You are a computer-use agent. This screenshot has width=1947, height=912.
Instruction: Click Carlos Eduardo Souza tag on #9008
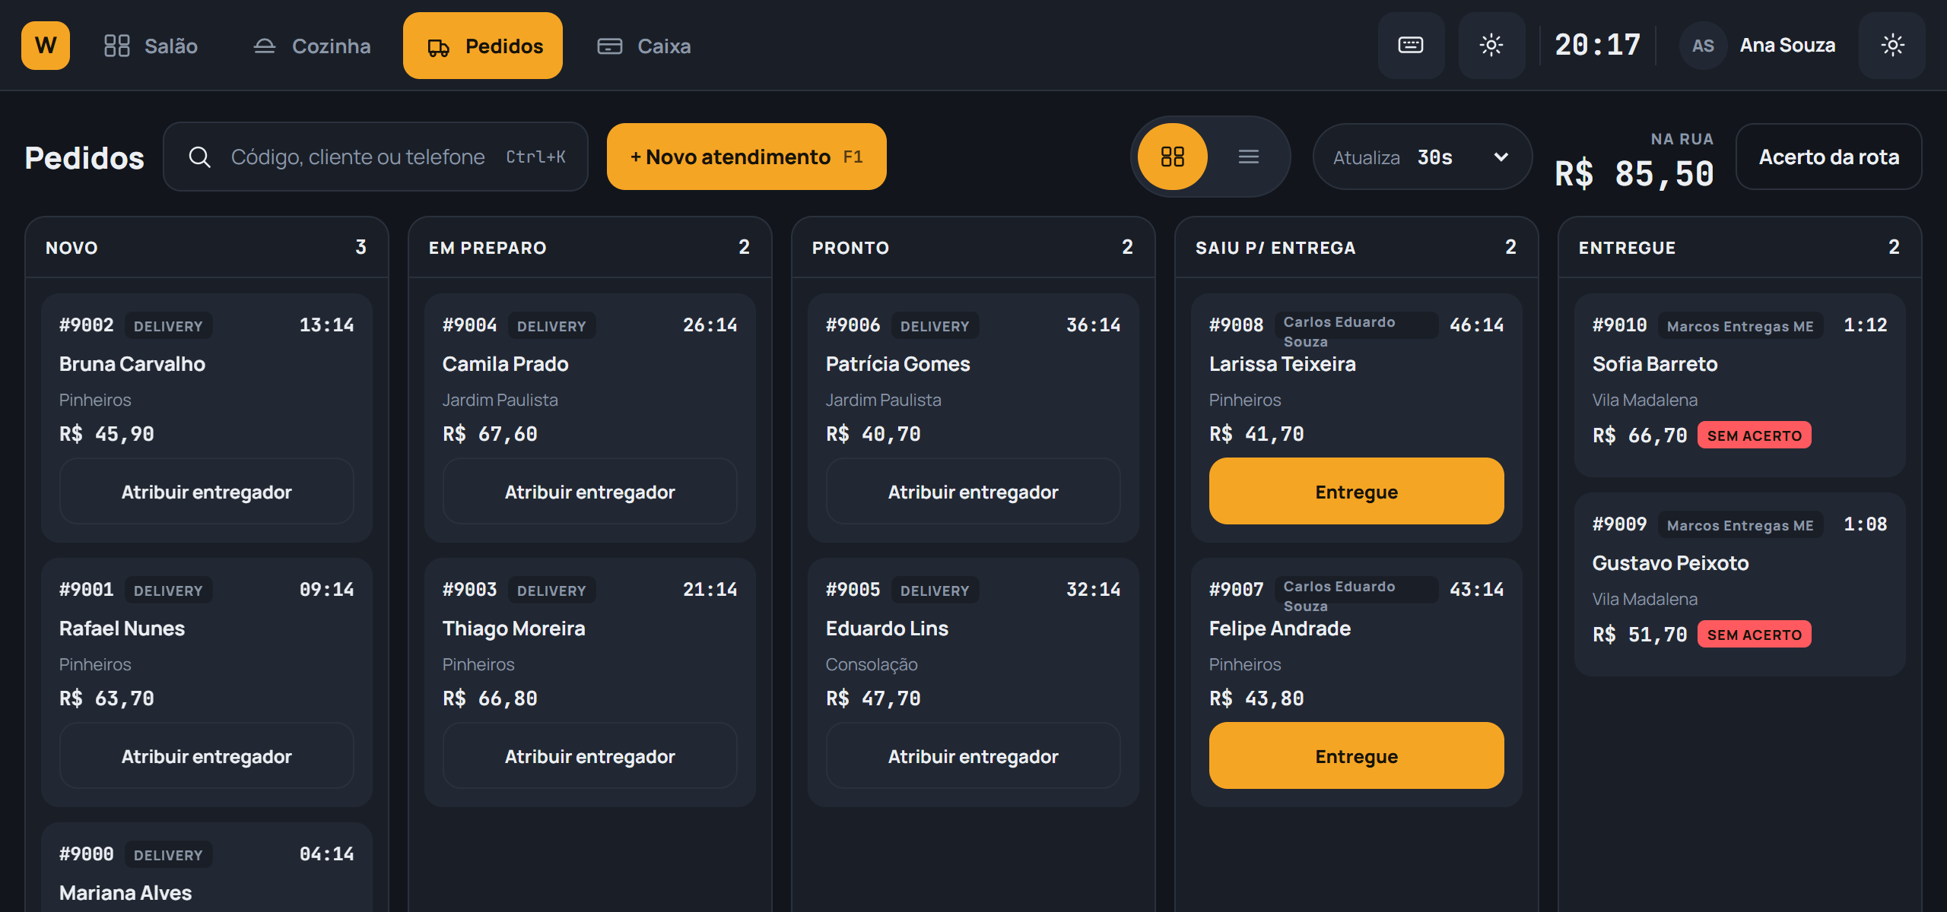(1356, 325)
